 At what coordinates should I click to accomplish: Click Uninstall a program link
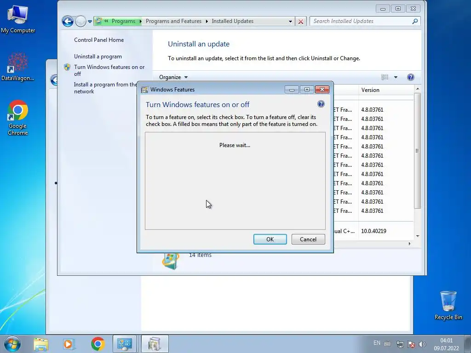pos(98,57)
